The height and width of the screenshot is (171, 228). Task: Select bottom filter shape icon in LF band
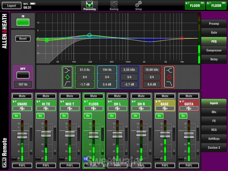(68, 84)
